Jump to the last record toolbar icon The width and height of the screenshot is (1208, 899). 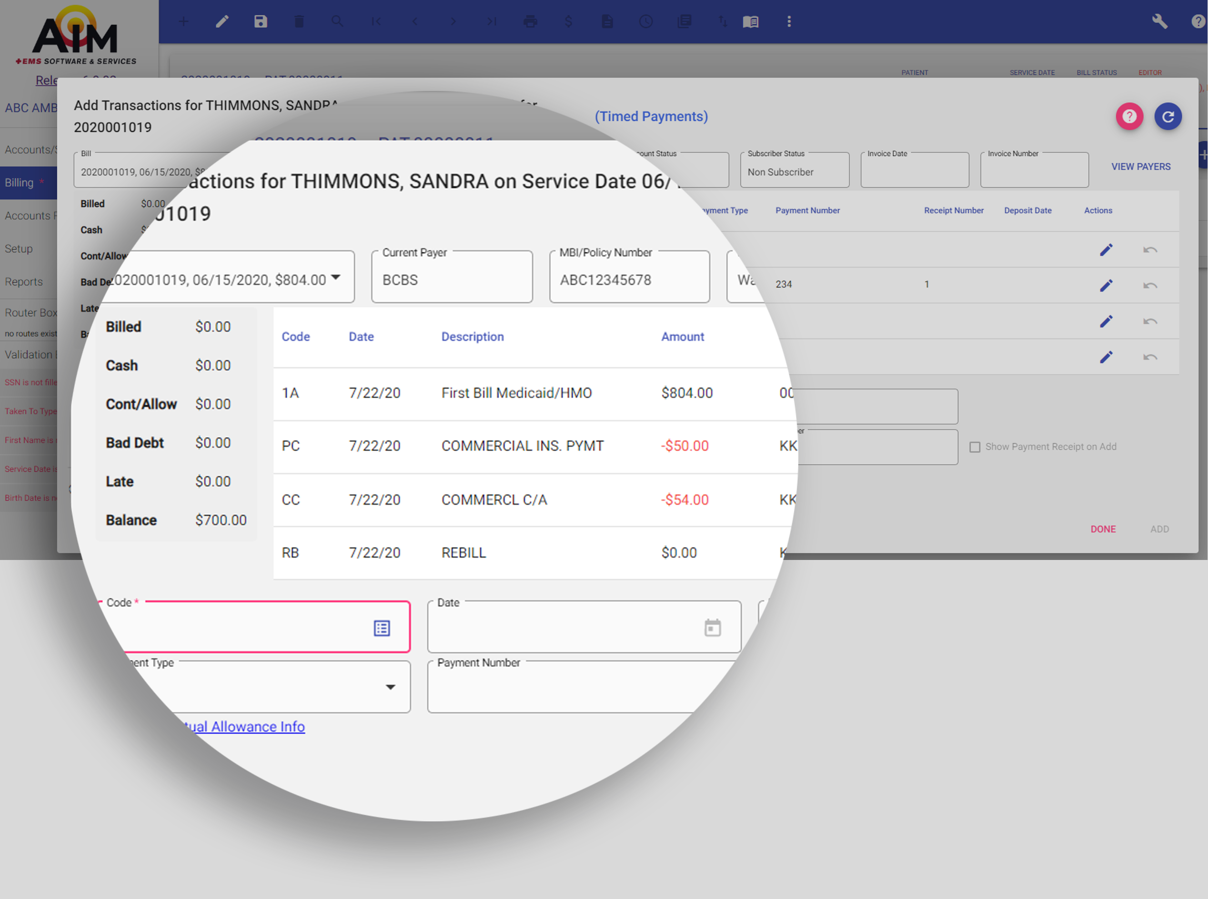tap(492, 21)
